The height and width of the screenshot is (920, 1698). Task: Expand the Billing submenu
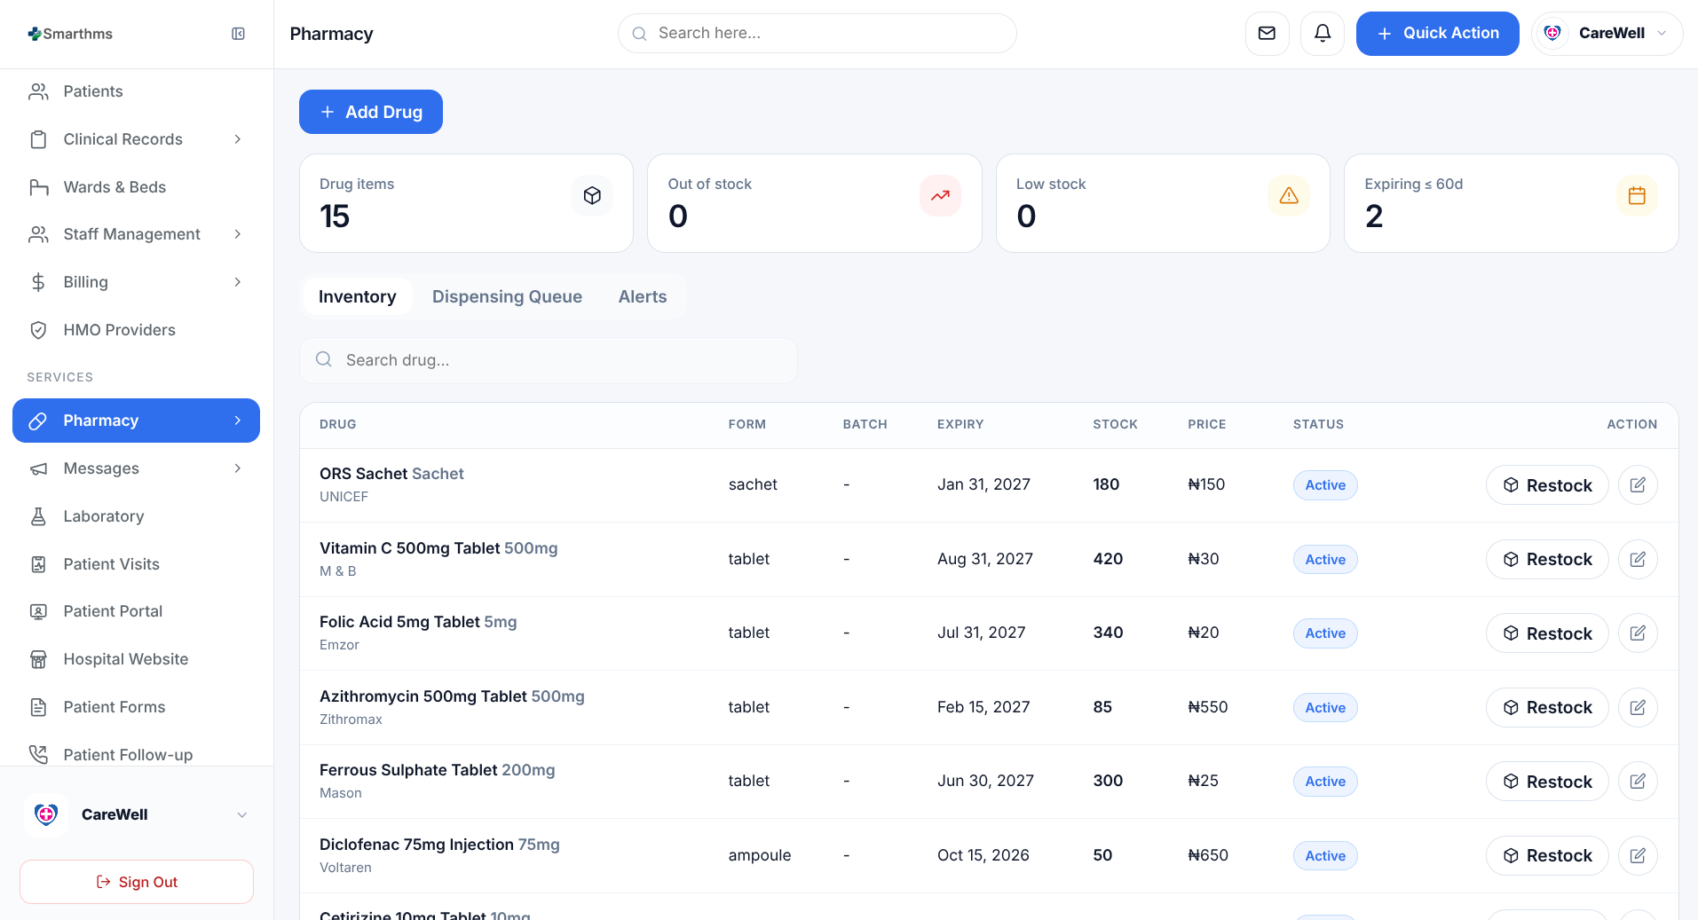tap(237, 282)
